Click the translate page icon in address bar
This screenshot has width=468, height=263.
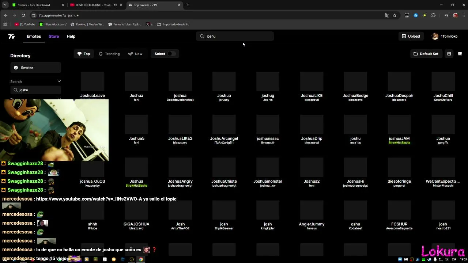[386, 15]
